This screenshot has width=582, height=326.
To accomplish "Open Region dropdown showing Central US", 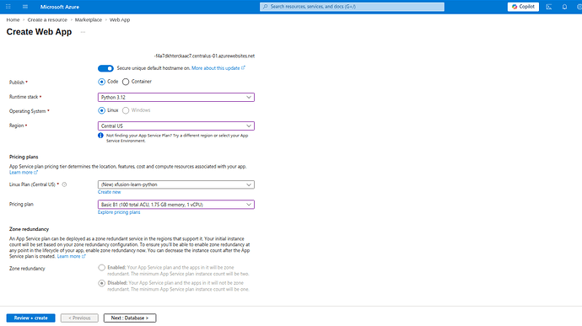I will [x=176, y=126].
